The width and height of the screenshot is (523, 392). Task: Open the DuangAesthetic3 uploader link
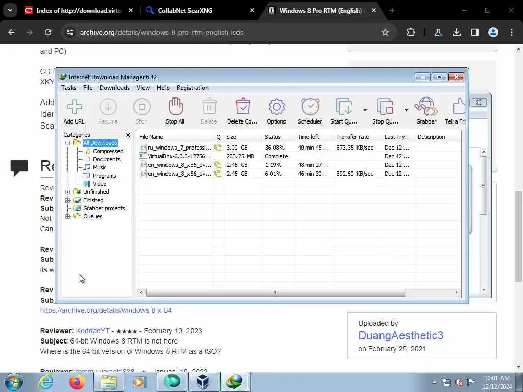(400, 335)
